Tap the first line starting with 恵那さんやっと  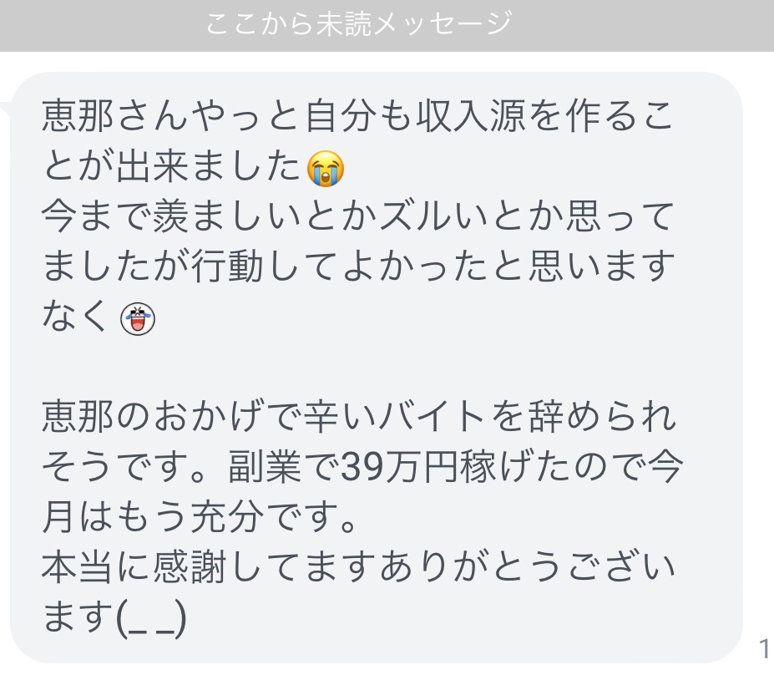tap(357, 117)
